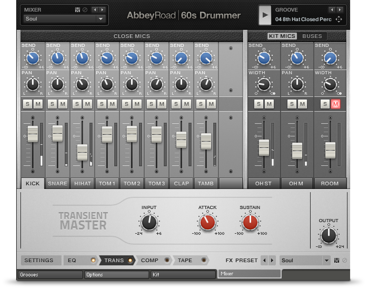
Task: Click the ROOM volume fader
Action: (x=330, y=150)
